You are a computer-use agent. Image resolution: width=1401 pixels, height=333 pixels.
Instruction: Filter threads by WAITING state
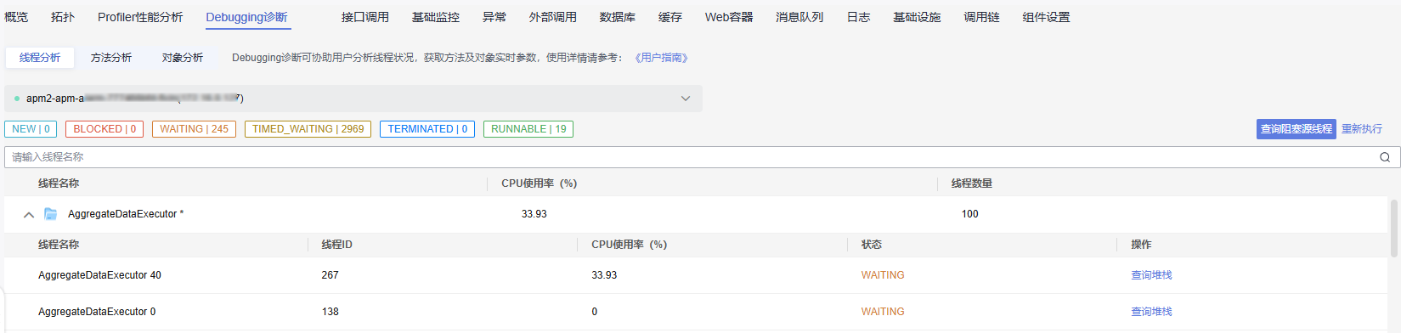pos(195,129)
